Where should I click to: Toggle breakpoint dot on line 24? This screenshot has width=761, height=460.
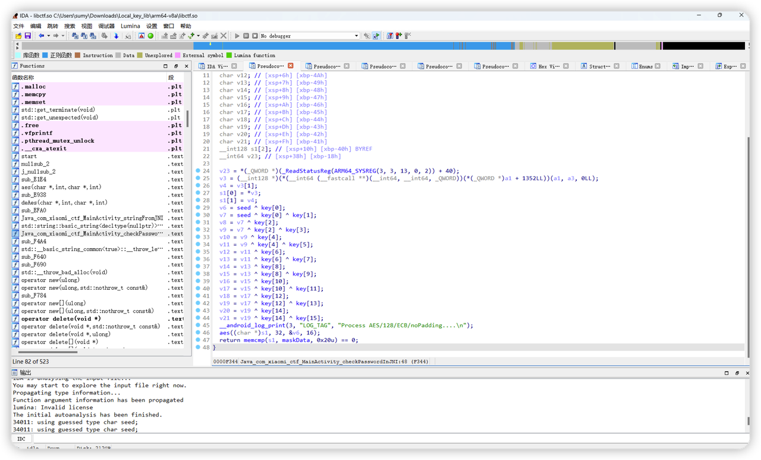(198, 171)
